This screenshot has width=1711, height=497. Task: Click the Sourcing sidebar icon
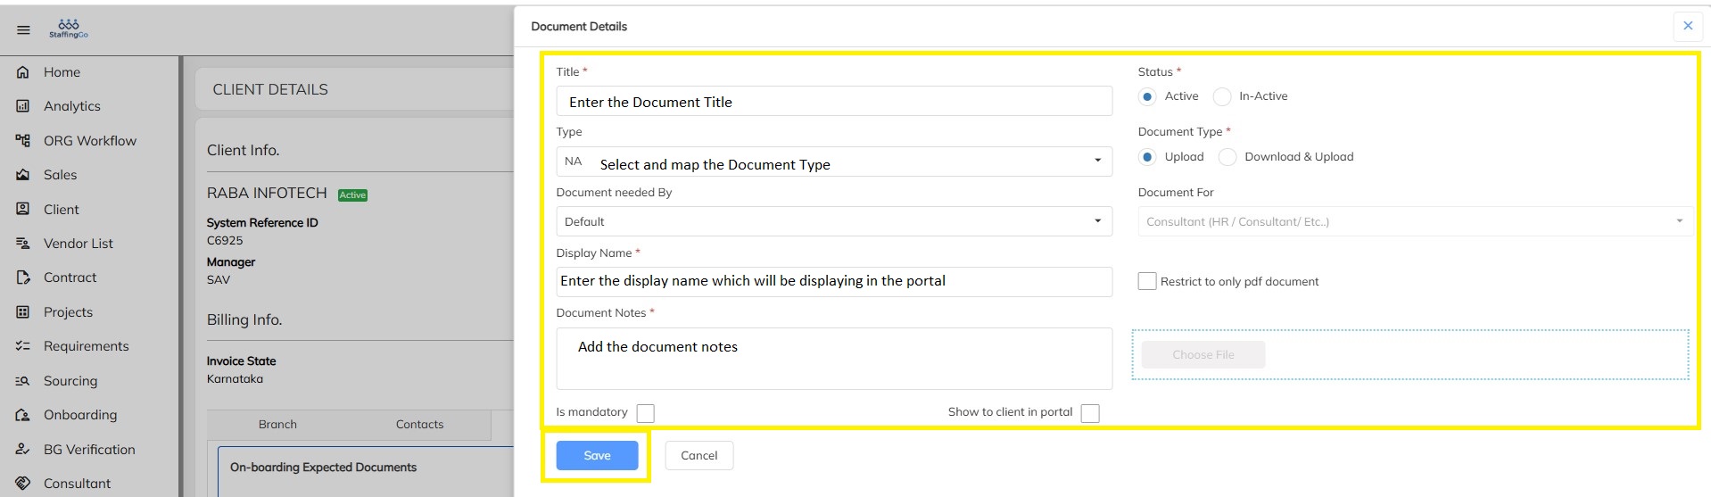click(23, 381)
